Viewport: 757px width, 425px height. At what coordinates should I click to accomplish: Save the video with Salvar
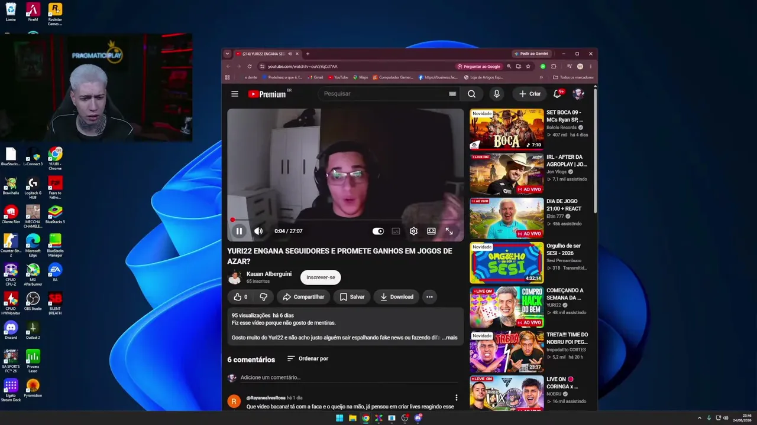pyautogui.click(x=352, y=297)
